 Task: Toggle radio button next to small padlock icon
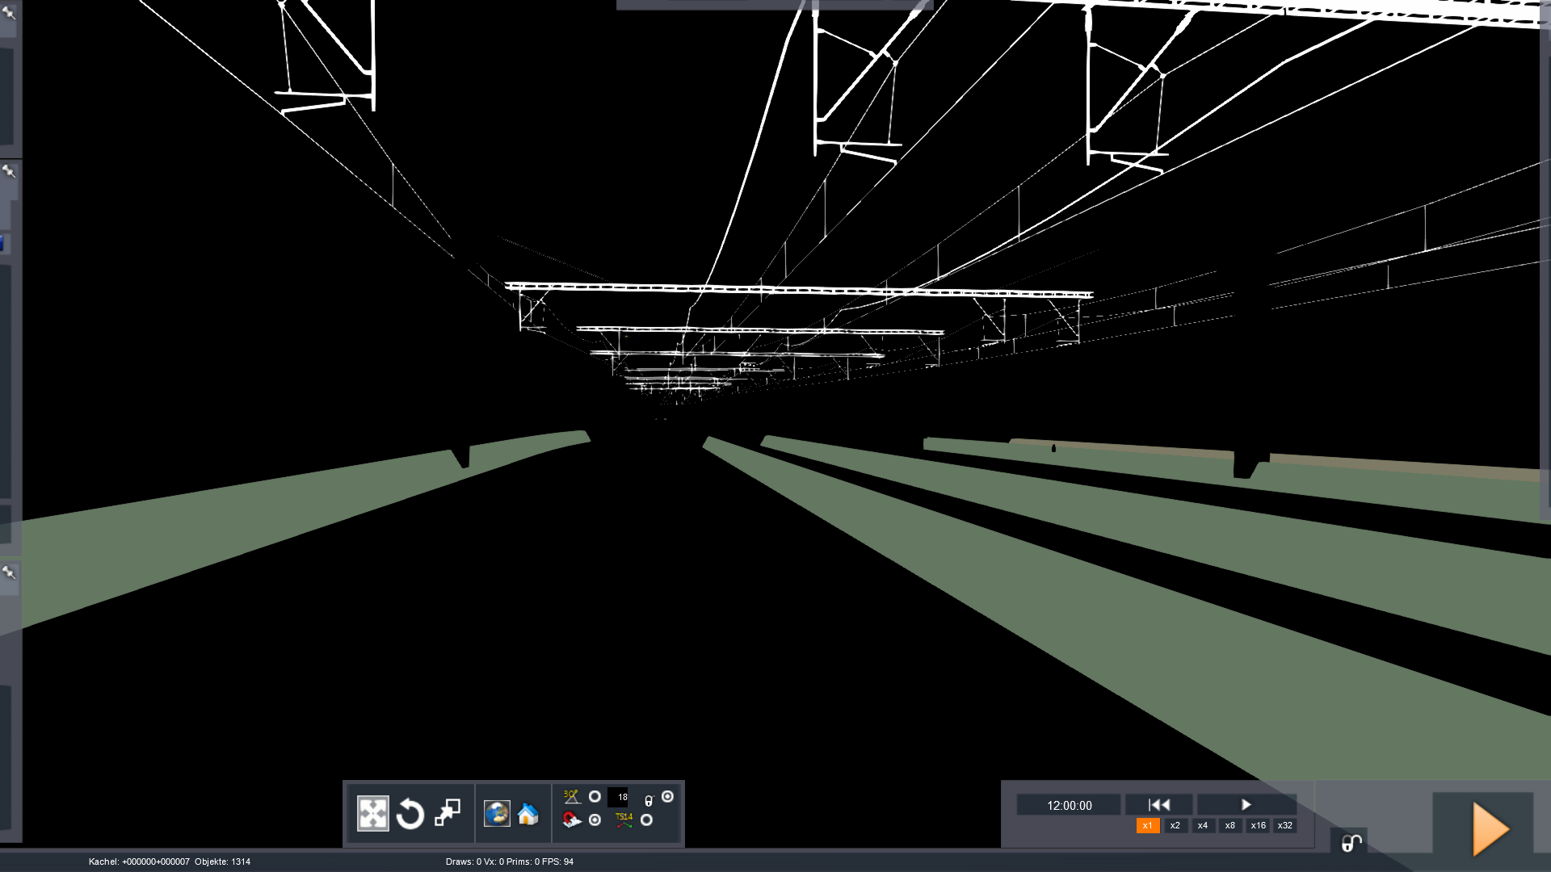[x=667, y=797]
